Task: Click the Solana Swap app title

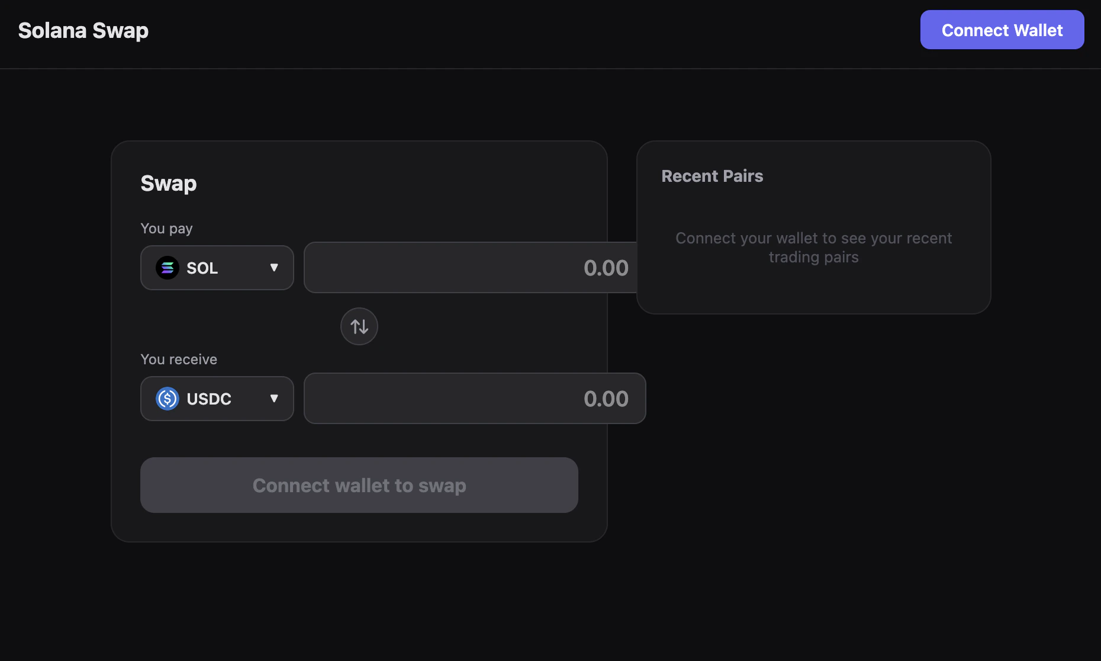Action: 83,30
